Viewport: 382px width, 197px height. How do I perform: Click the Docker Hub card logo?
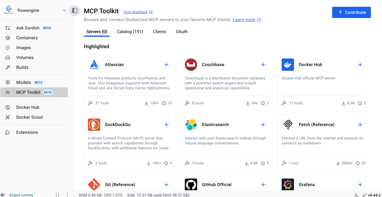pyautogui.click(x=288, y=65)
